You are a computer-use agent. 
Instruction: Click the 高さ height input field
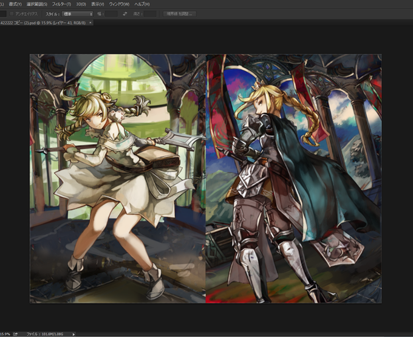150,14
